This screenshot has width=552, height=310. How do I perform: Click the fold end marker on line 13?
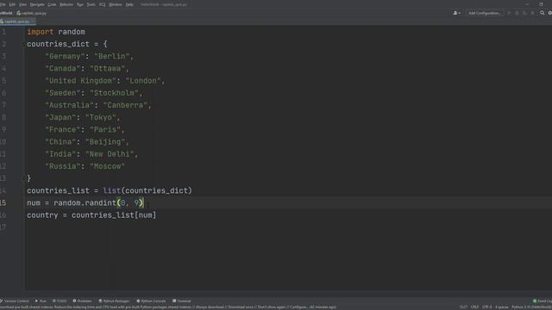[x=24, y=178]
